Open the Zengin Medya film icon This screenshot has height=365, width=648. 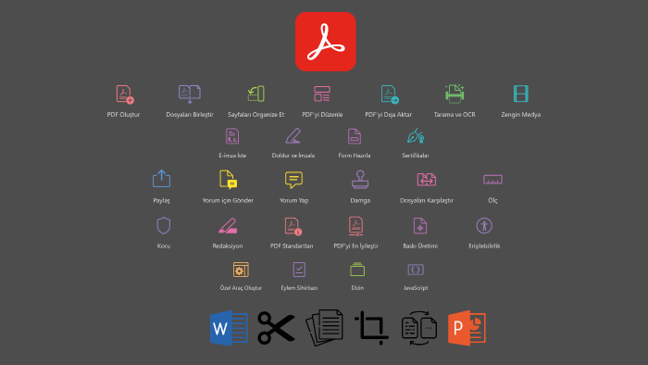(x=520, y=94)
